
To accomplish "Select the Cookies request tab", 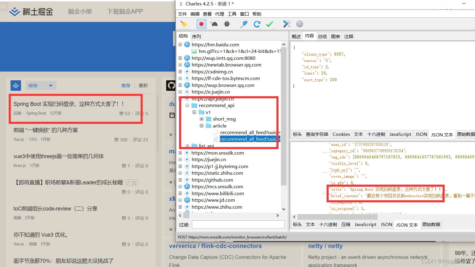I will 341,134.
